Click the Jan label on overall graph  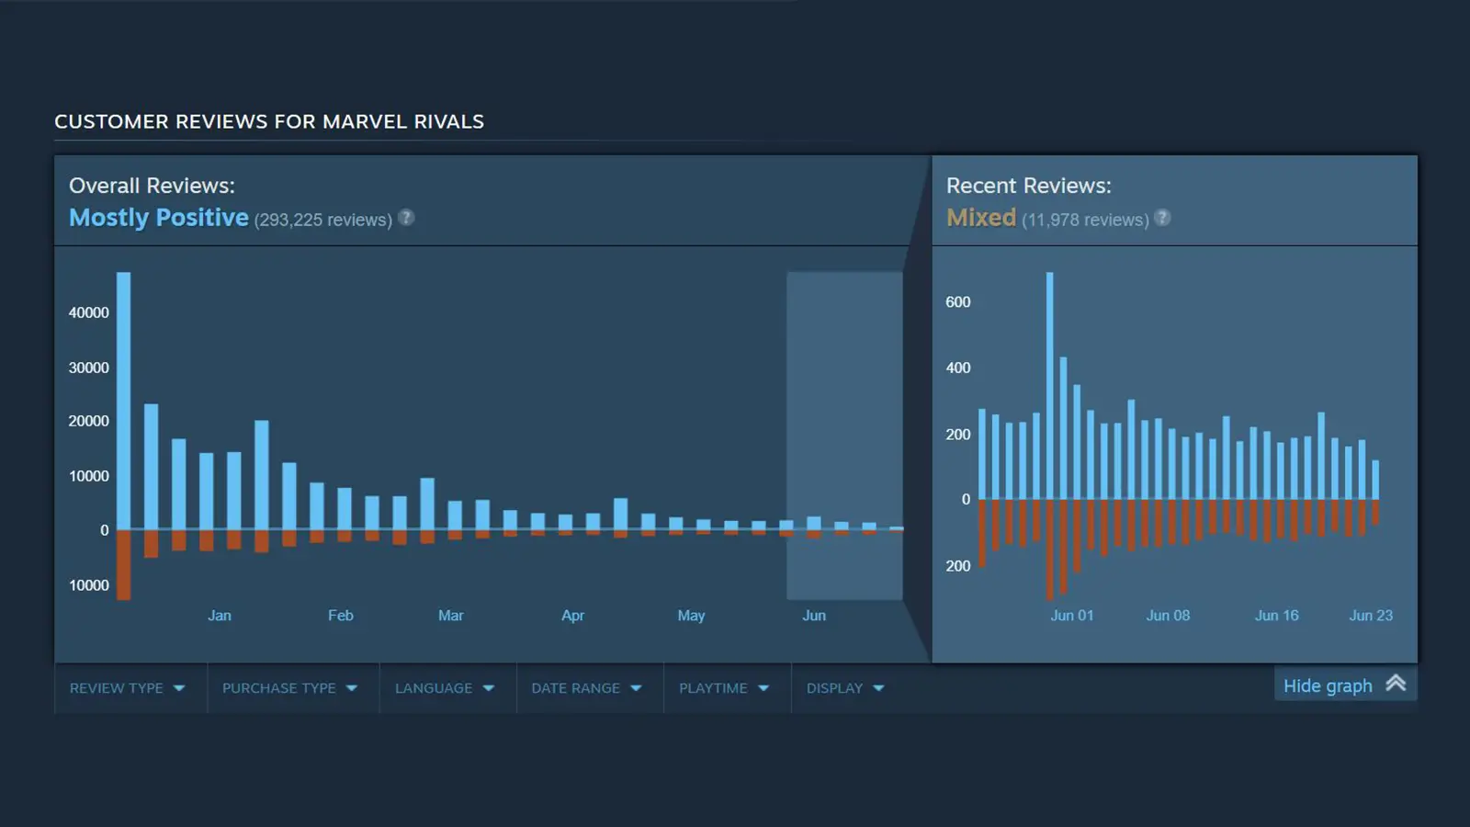220,616
